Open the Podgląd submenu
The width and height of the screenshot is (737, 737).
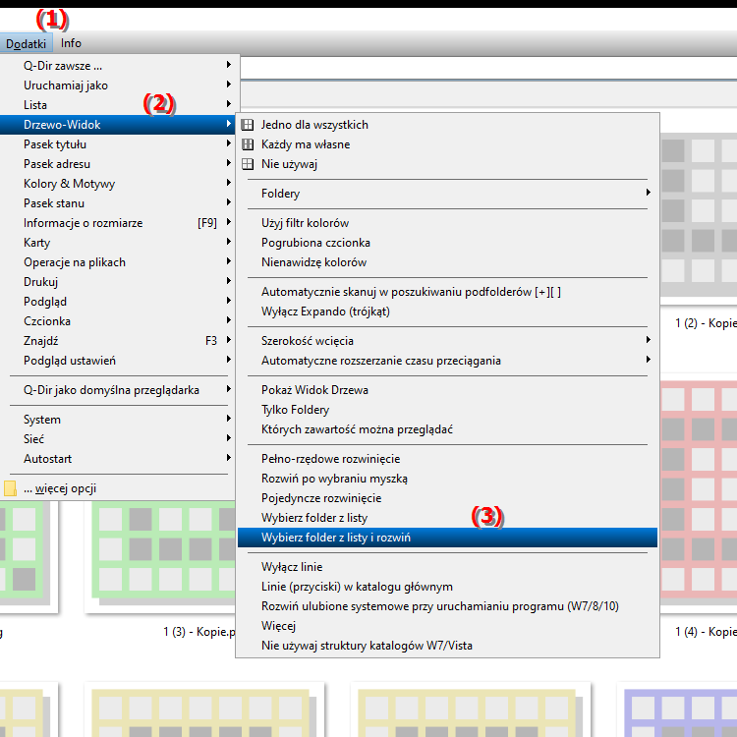click(117, 302)
